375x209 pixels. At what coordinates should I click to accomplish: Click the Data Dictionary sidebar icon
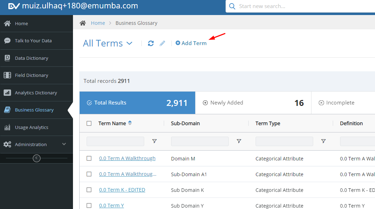(x=7, y=58)
